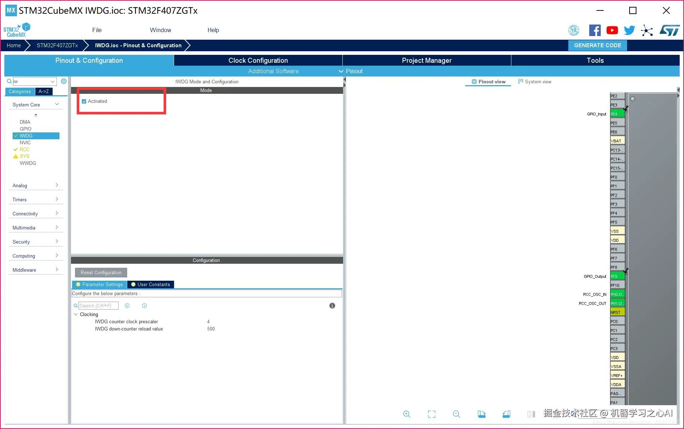
Task: Open the Additional Software menu
Action: 273,71
